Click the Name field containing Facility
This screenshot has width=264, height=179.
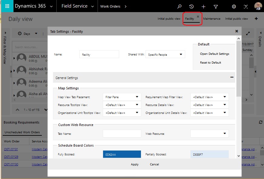pyautogui.click(x=99, y=54)
